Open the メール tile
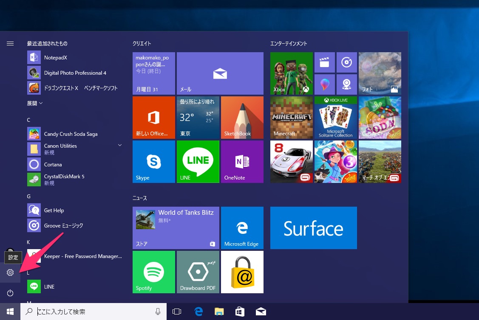Image resolution: width=479 pixels, height=320 pixels. tap(220, 73)
